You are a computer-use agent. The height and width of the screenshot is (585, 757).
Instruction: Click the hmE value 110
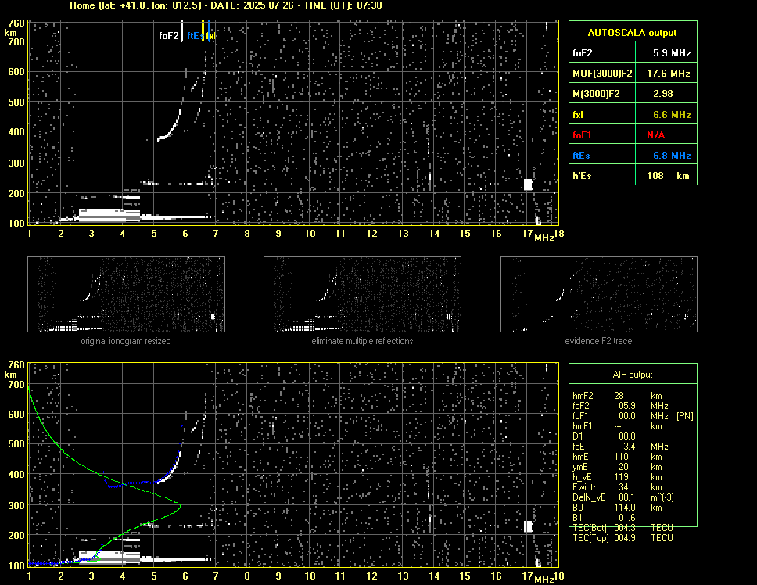tap(622, 457)
